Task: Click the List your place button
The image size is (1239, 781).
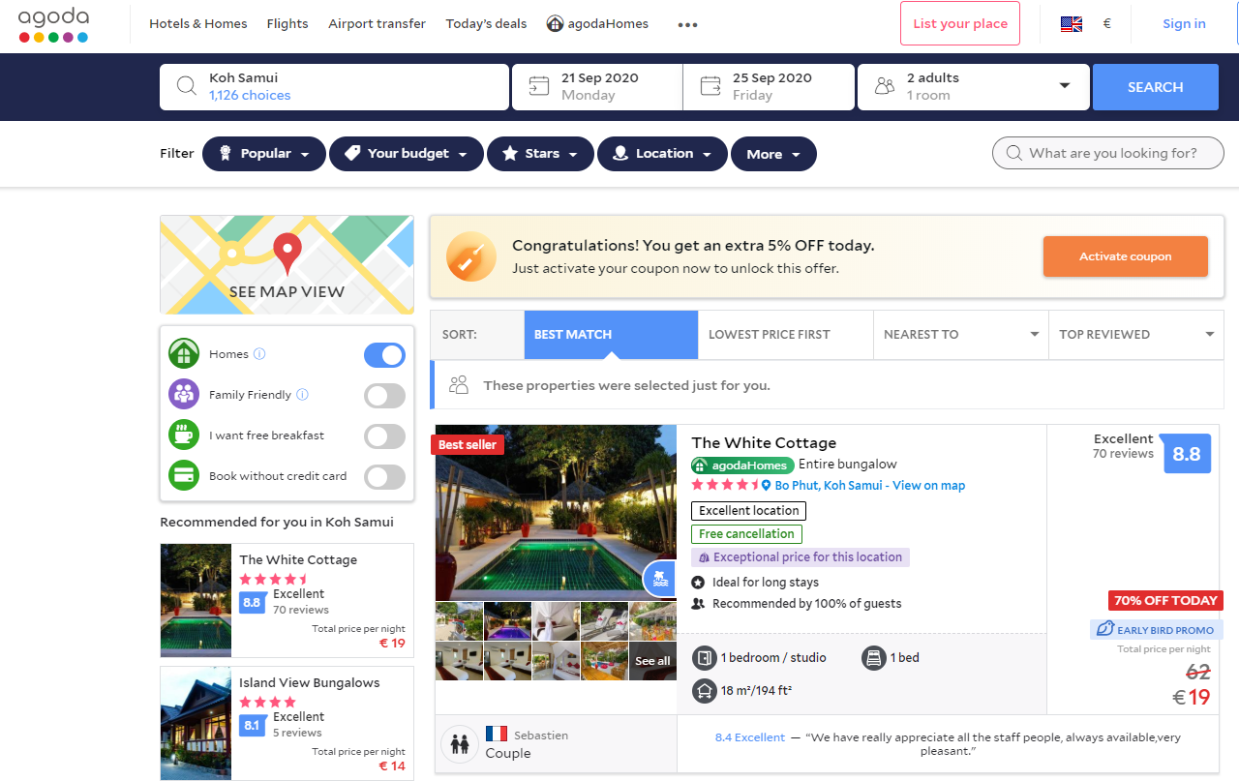Action: [960, 24]
